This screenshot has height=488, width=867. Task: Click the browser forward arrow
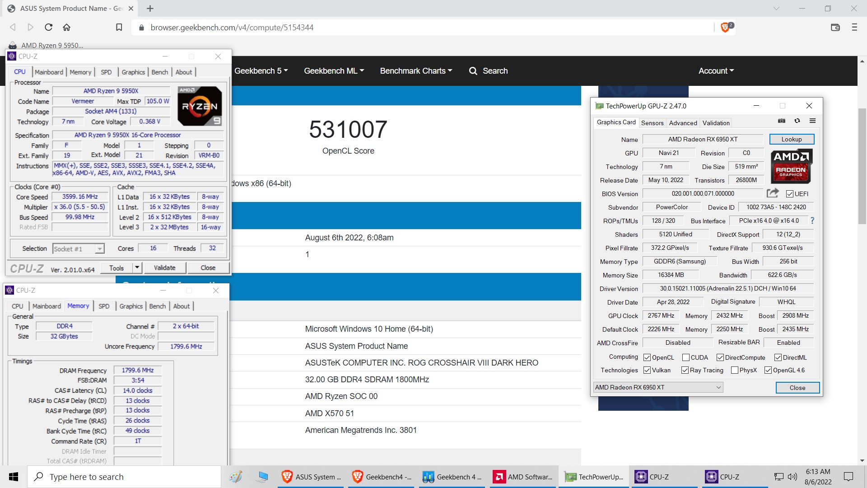(x=30, y=27)
